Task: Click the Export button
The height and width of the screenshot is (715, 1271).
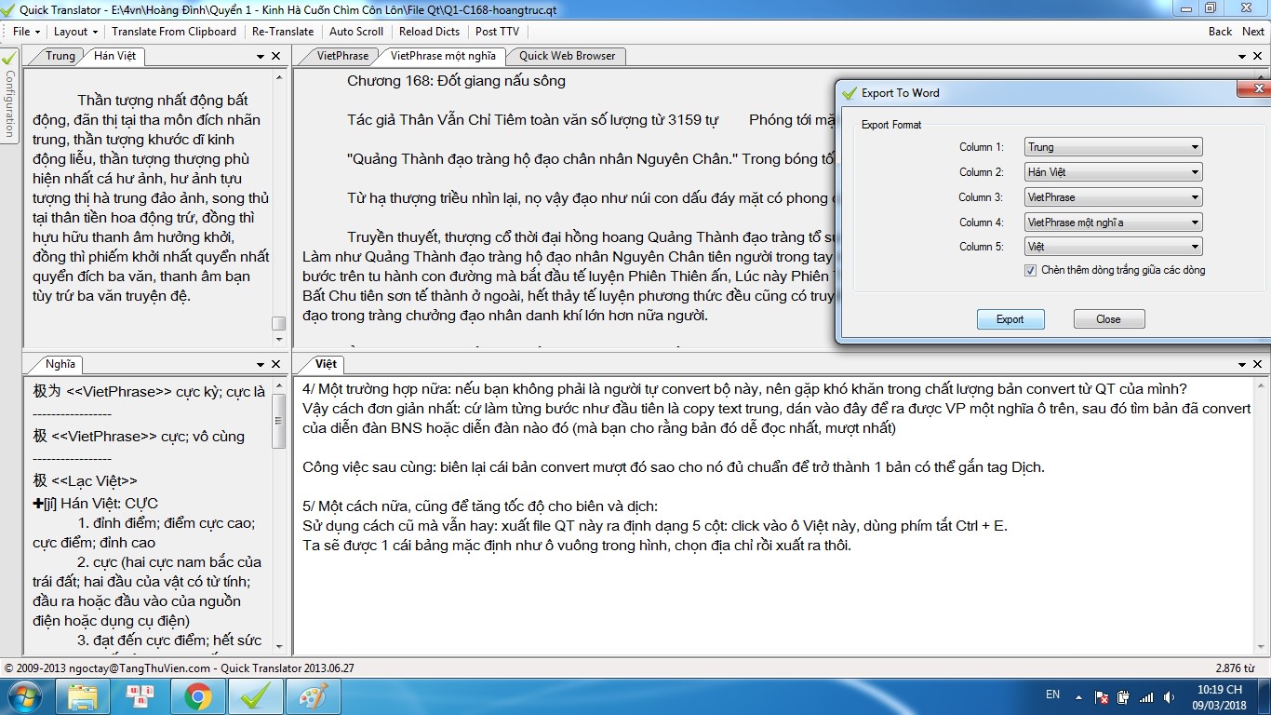Action: (x=1010, y=319)
